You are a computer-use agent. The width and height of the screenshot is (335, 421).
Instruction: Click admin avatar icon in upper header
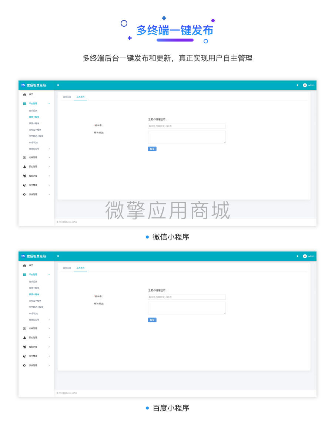tap(305, 85)
